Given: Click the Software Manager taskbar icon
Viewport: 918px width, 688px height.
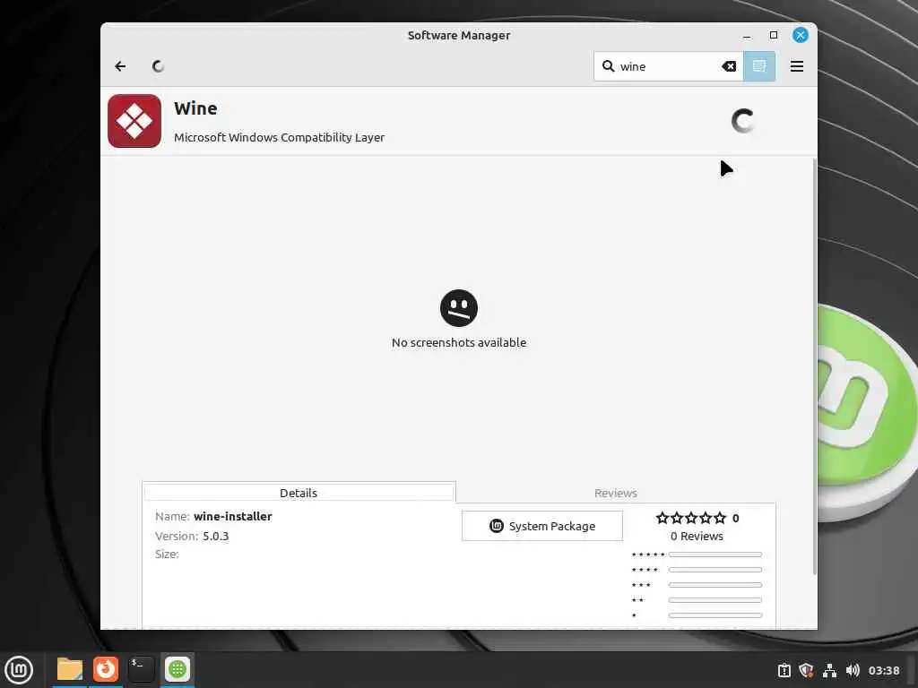Looking at the screenshot, I should click(177, 669).
